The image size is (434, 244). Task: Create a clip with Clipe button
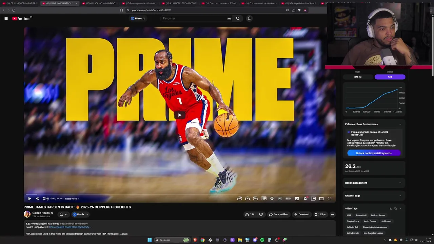[320, 215]
